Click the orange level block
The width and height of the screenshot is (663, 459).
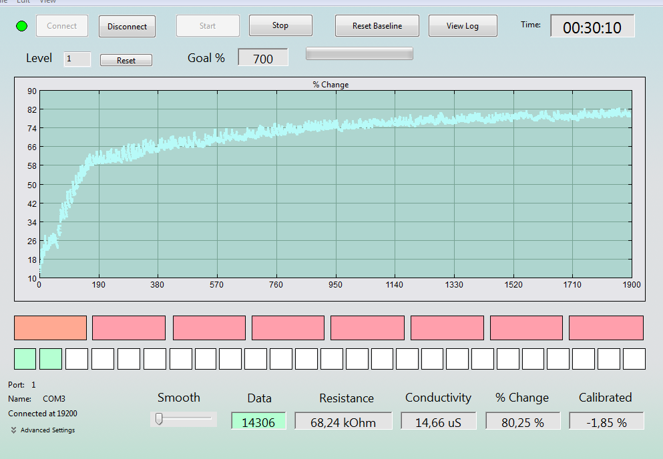pyautogui.click(x=50, y=328)
